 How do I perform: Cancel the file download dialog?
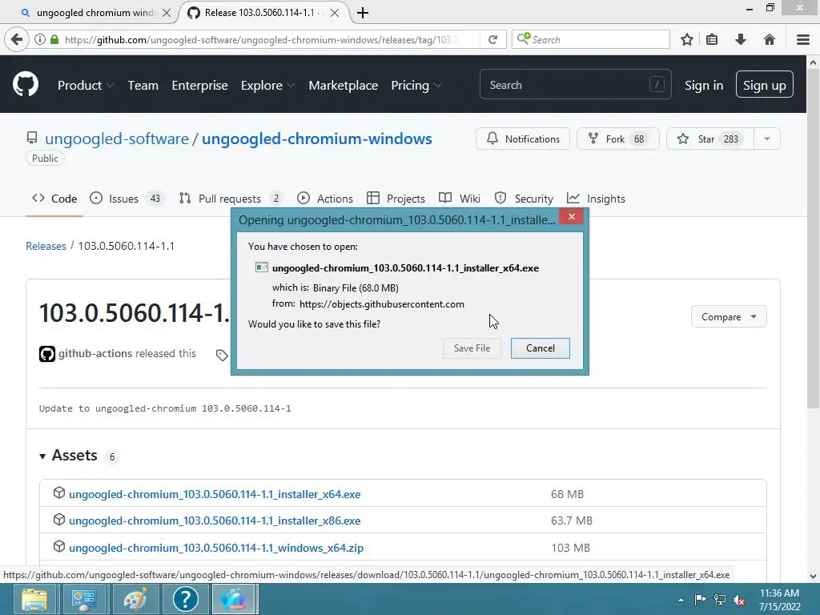coord(541,348)
